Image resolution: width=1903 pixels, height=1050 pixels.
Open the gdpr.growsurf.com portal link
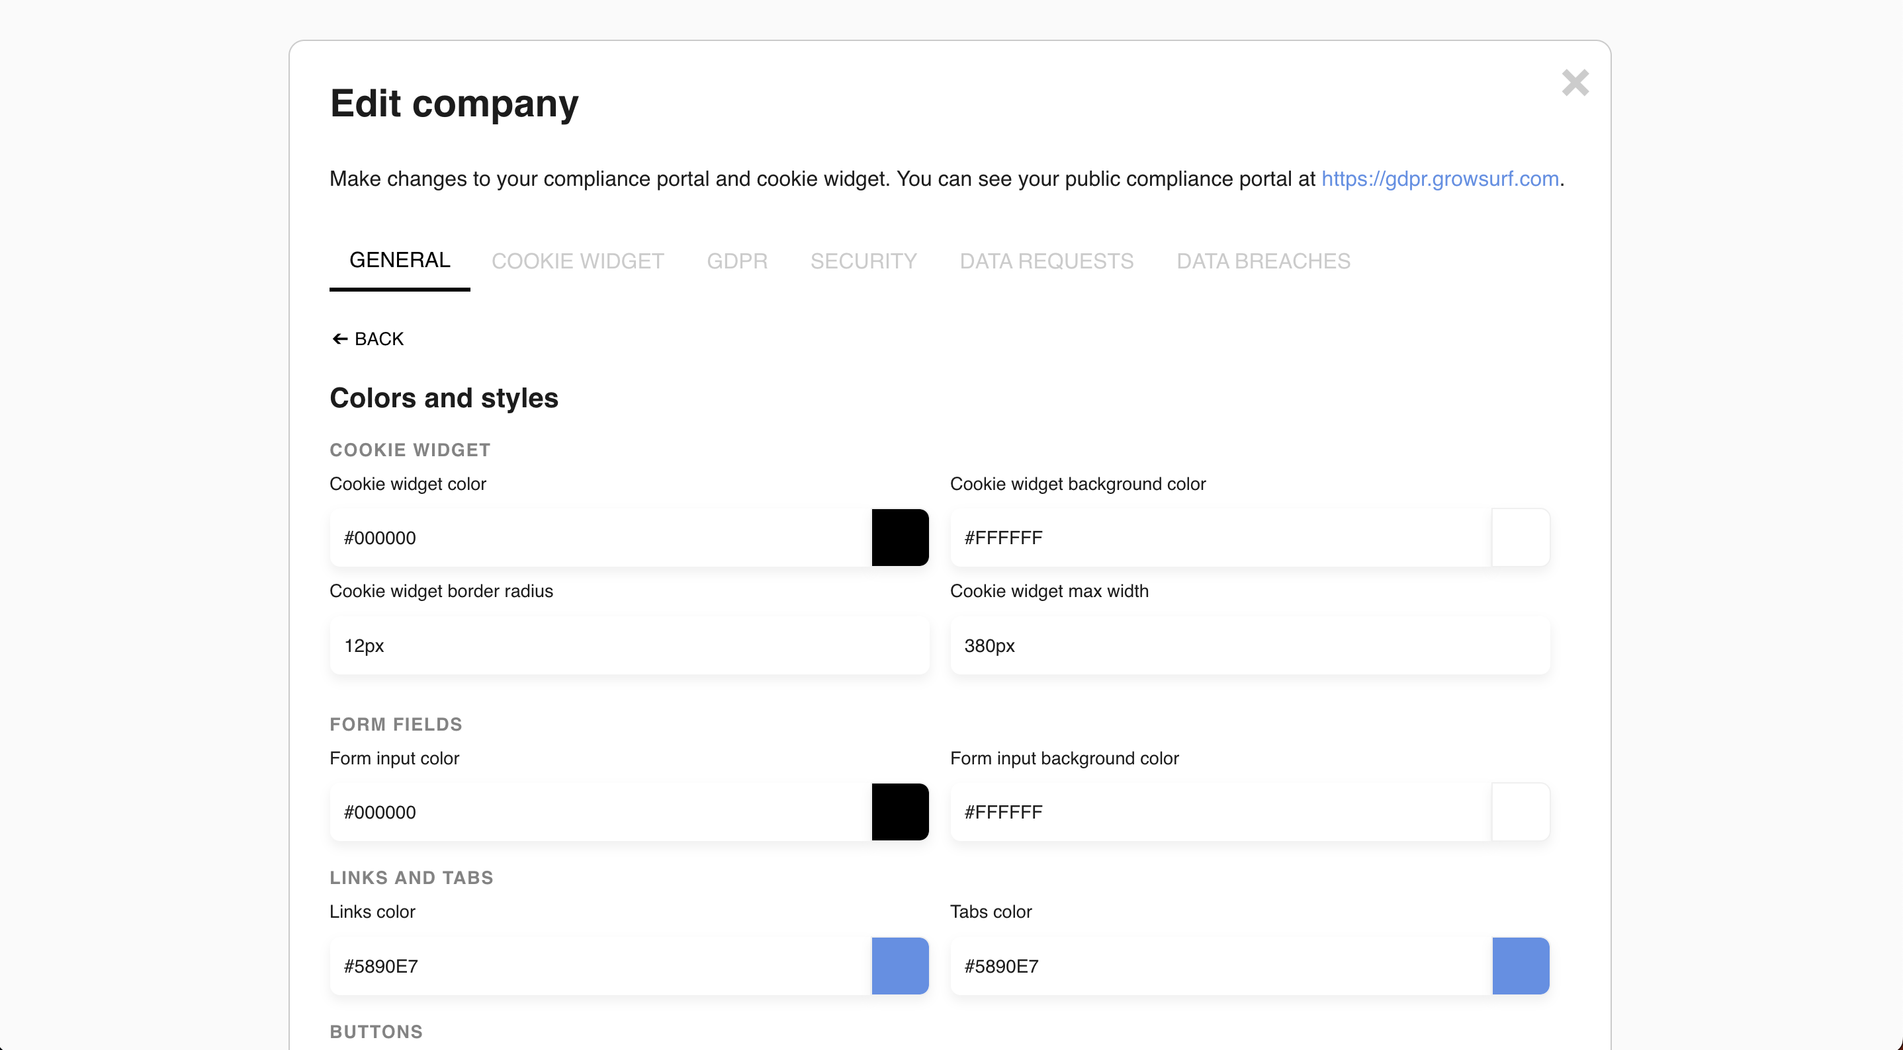(1439, 179)
